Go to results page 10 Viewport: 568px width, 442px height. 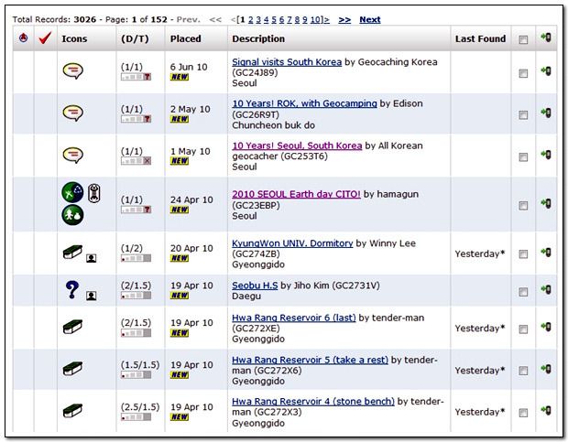[315, 19]
